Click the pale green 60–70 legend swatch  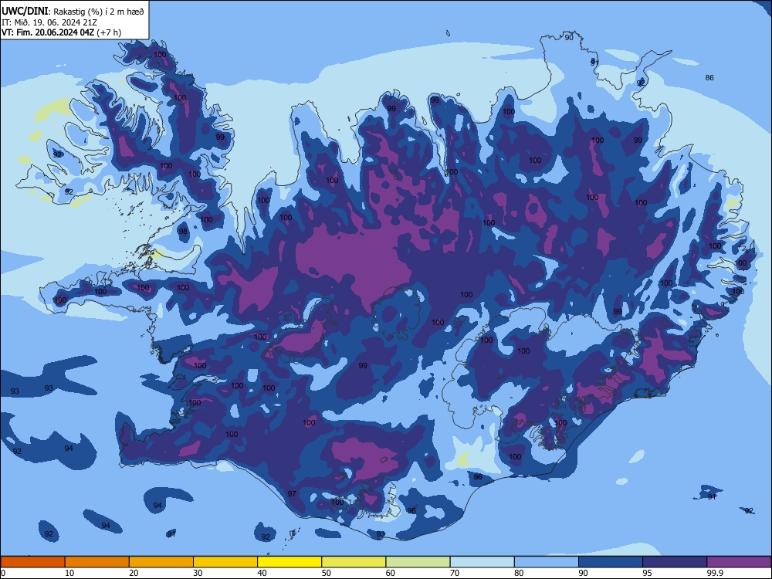click(418, 562)
